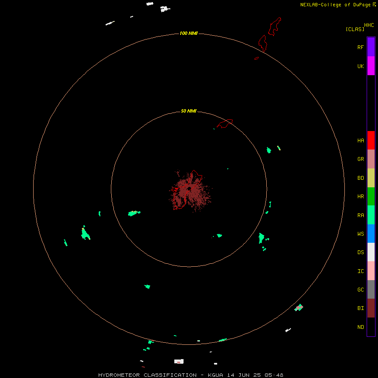Click the GC legend label
378x378 pixels.
click(x=360, y=290)
